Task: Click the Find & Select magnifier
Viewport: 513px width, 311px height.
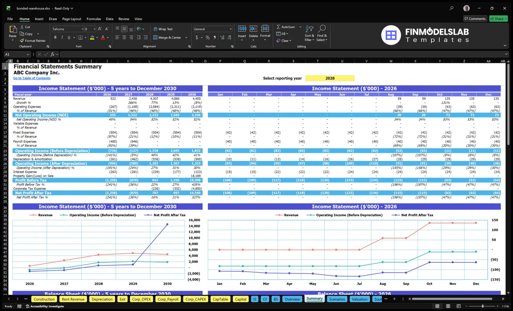Action: click(322, 29)
